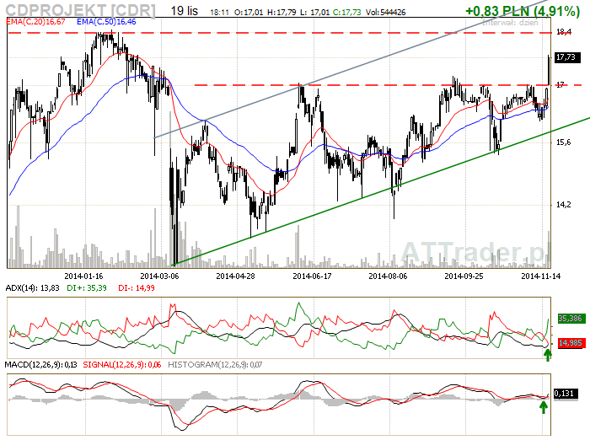Click the 2014-06-17 date axis label

click(x=312, y=276)
